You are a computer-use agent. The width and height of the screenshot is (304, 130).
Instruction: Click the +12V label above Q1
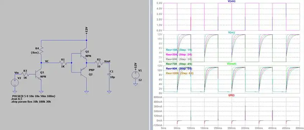[x=87, y=31]
